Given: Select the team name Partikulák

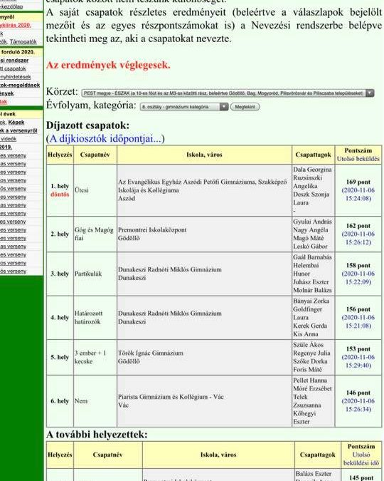Looking at the screenshot, I should point(88,274).
